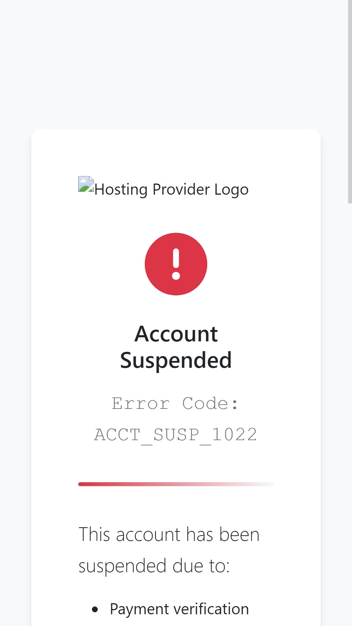Select the Hosting Provider Logo alt text
Screen dimensions: 352x626
click(171, 189)
